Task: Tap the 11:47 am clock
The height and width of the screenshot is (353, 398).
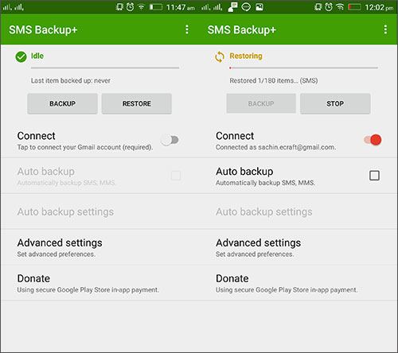Action: pos(181,7)
